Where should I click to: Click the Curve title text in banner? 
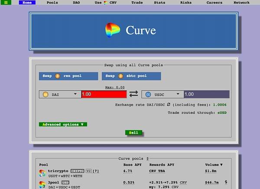141,30
